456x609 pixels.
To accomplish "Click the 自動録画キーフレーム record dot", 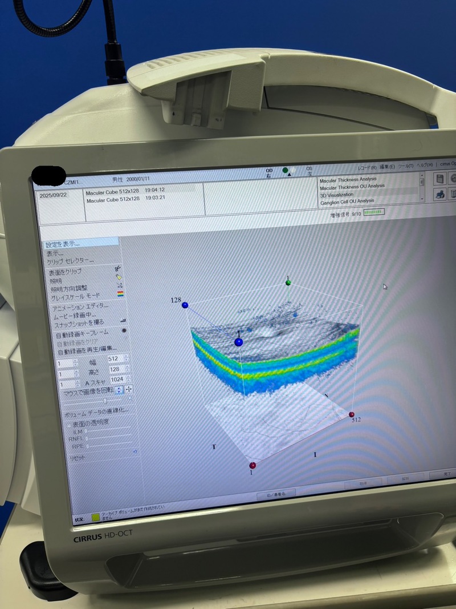I will tap(124, 330).
